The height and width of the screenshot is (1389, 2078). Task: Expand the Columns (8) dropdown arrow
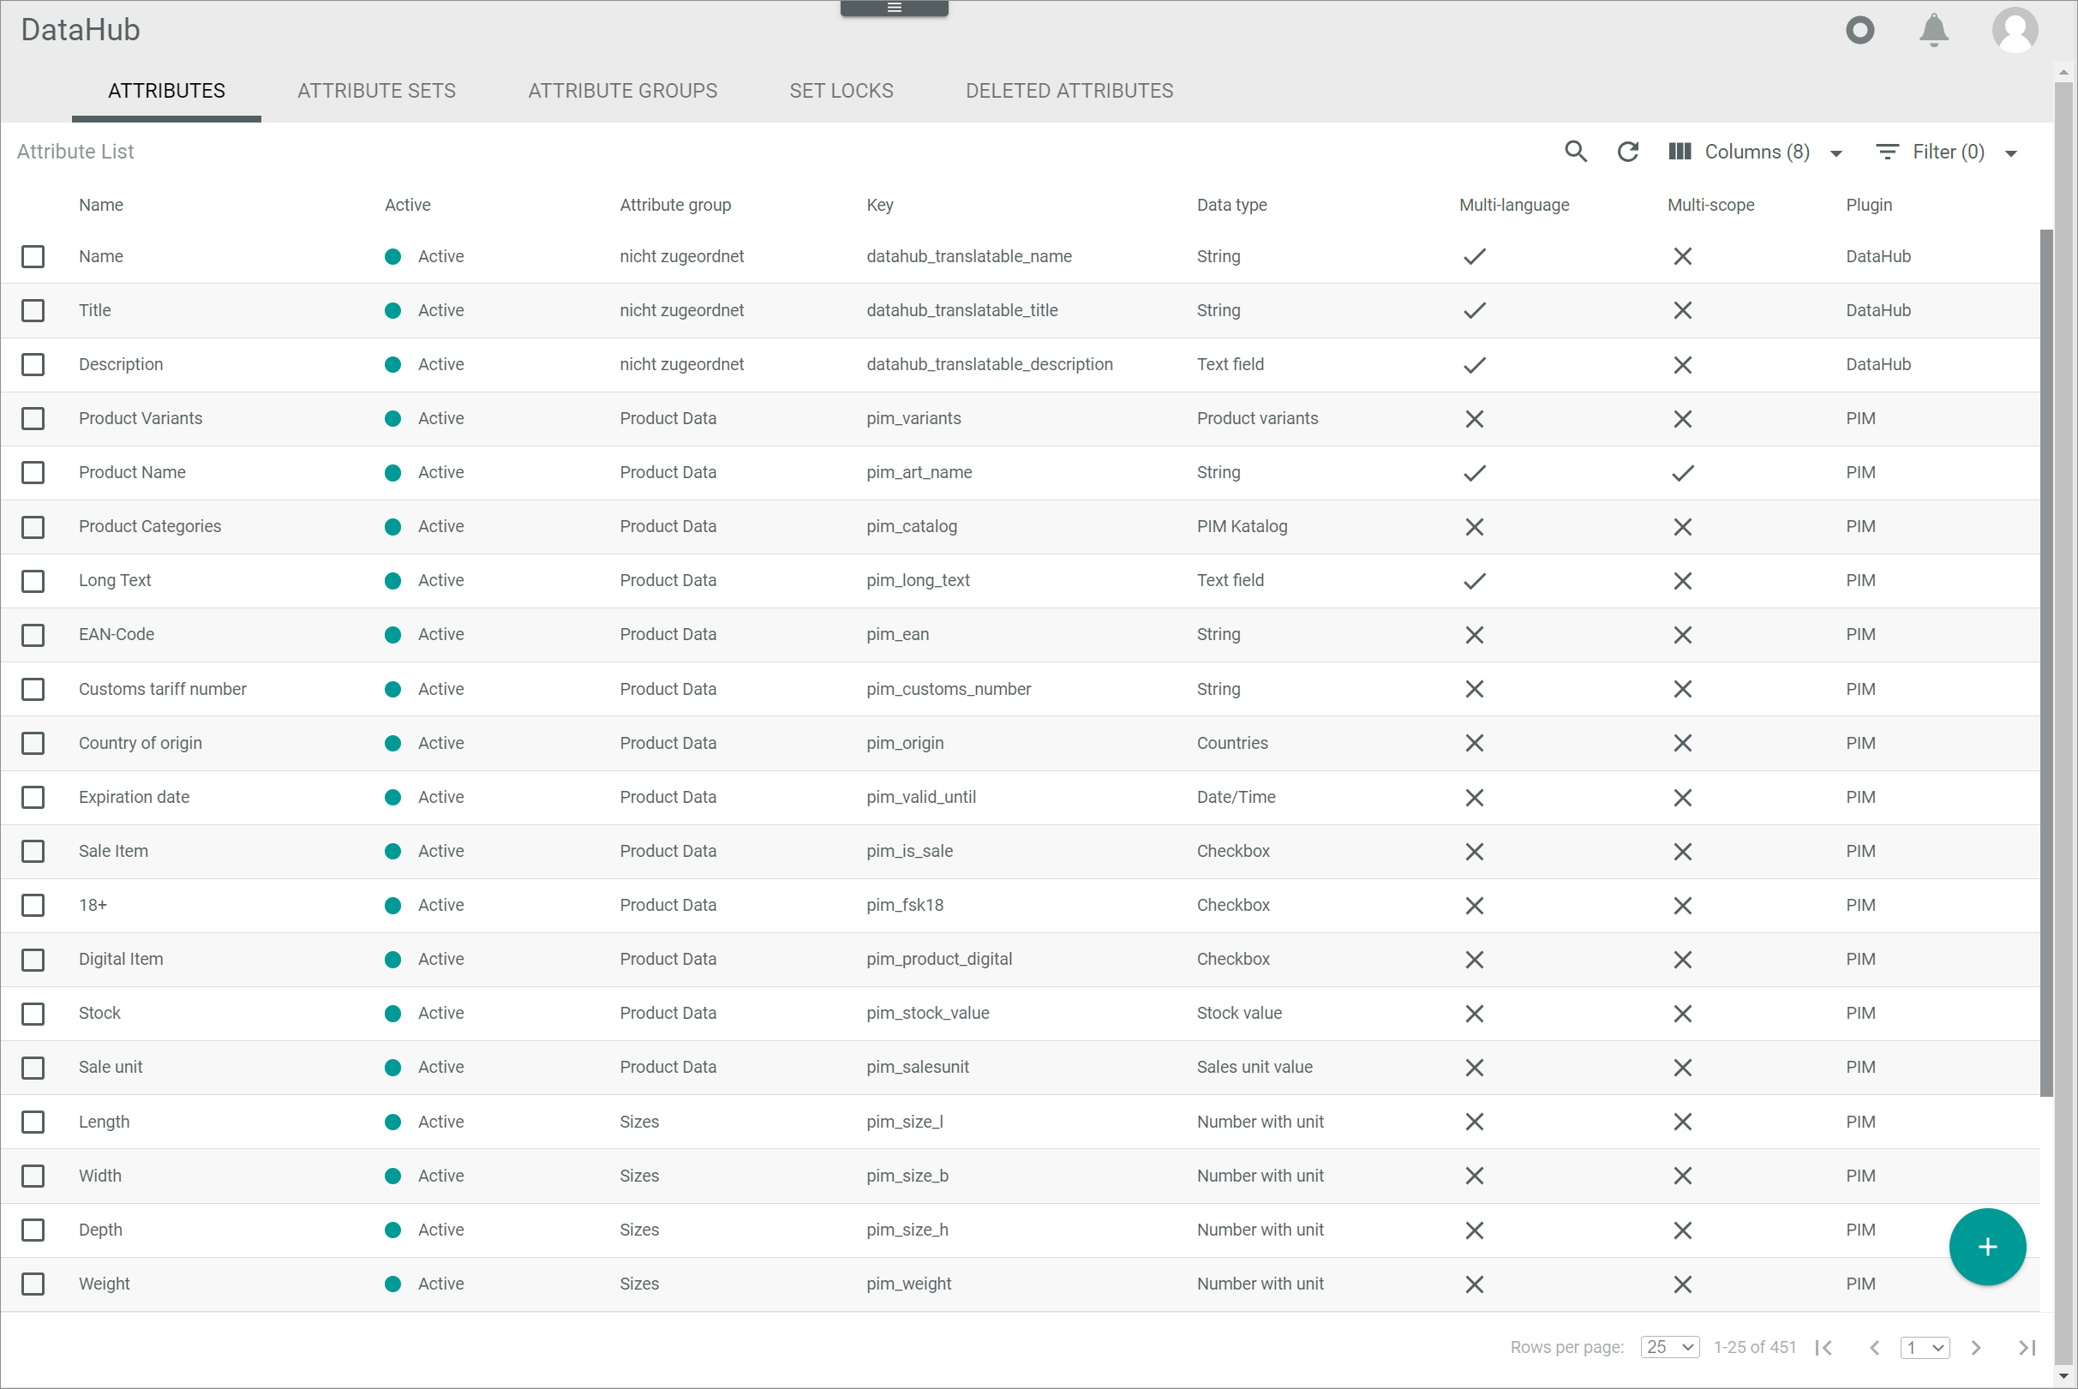pos(1835,153)
